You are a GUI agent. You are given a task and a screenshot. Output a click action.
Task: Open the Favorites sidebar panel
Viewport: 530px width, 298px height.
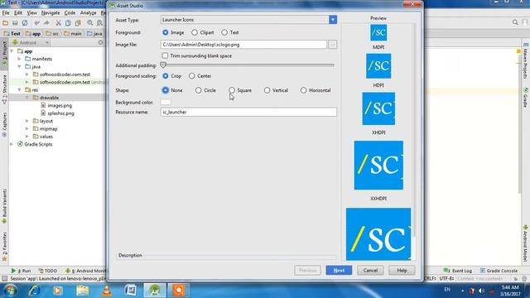(x=4, y=247)
